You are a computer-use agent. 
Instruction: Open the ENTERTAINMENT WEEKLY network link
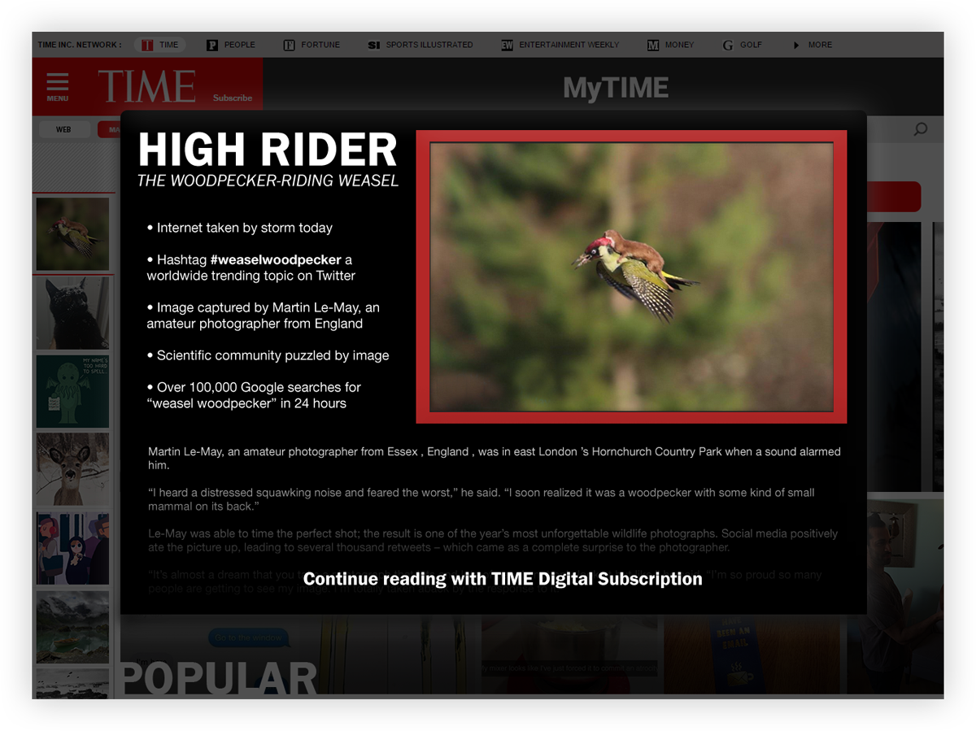tap(569, 46)
